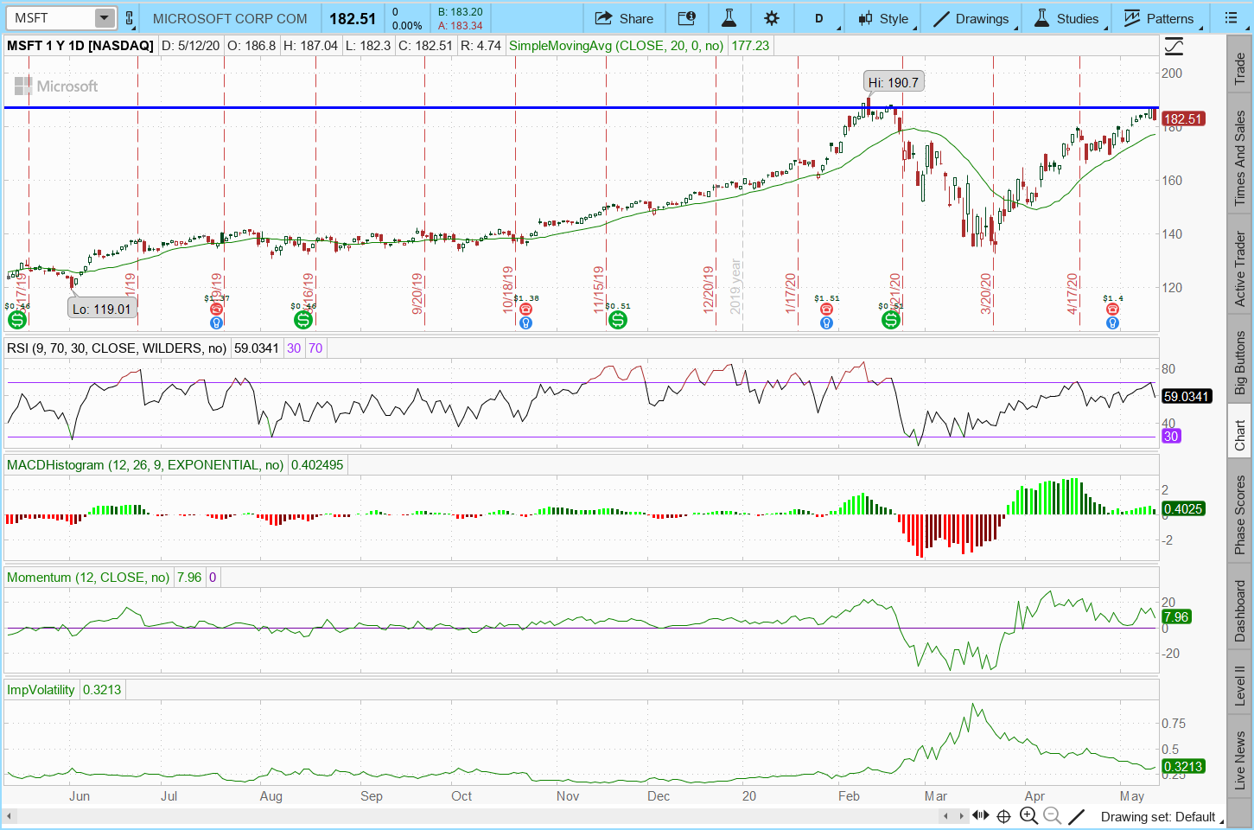Click the MACDHistogram study label

click(x=145, y=465)
